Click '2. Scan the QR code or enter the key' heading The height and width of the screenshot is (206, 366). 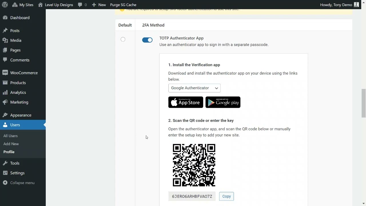201,121
